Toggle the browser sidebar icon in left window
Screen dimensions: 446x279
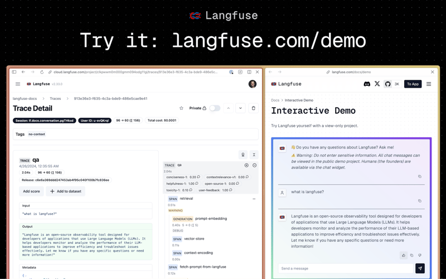(x=14, y=72)
